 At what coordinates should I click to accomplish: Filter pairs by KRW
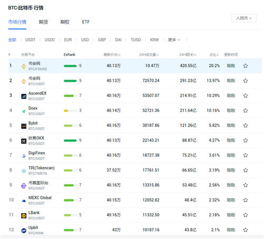tap(154, 40)
